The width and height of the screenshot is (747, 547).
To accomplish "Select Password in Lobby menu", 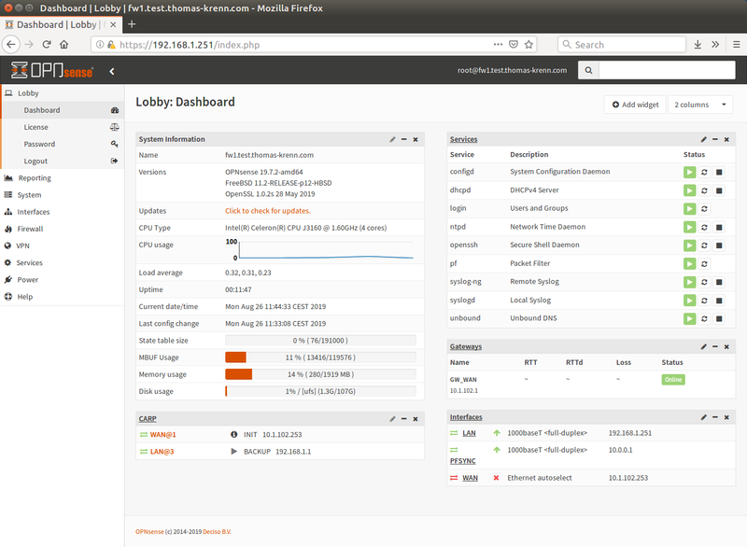I will point(63,145).
